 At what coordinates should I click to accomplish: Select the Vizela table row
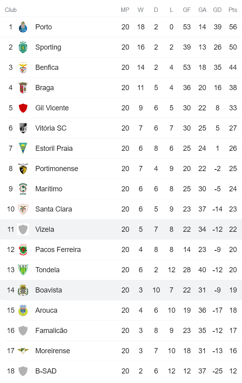121,229
